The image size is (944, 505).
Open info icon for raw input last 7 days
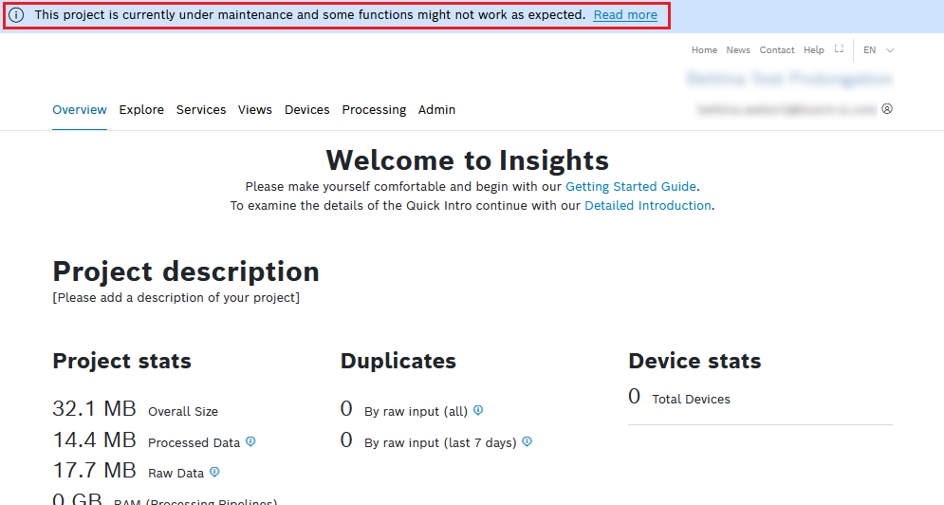point(527,441)
